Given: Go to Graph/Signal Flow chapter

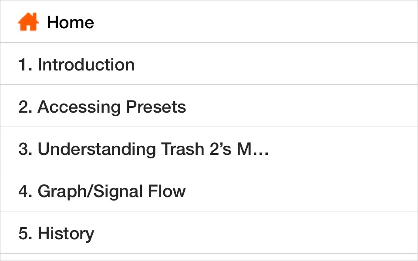Looking at the screenshot, I should (111, 191).
